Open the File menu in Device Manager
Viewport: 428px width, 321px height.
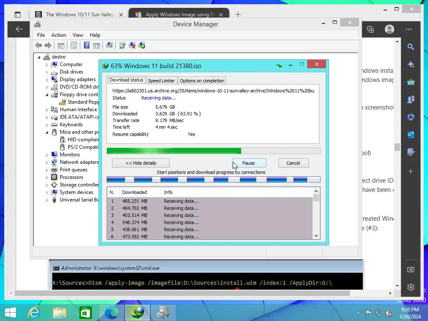pos(41,35)
